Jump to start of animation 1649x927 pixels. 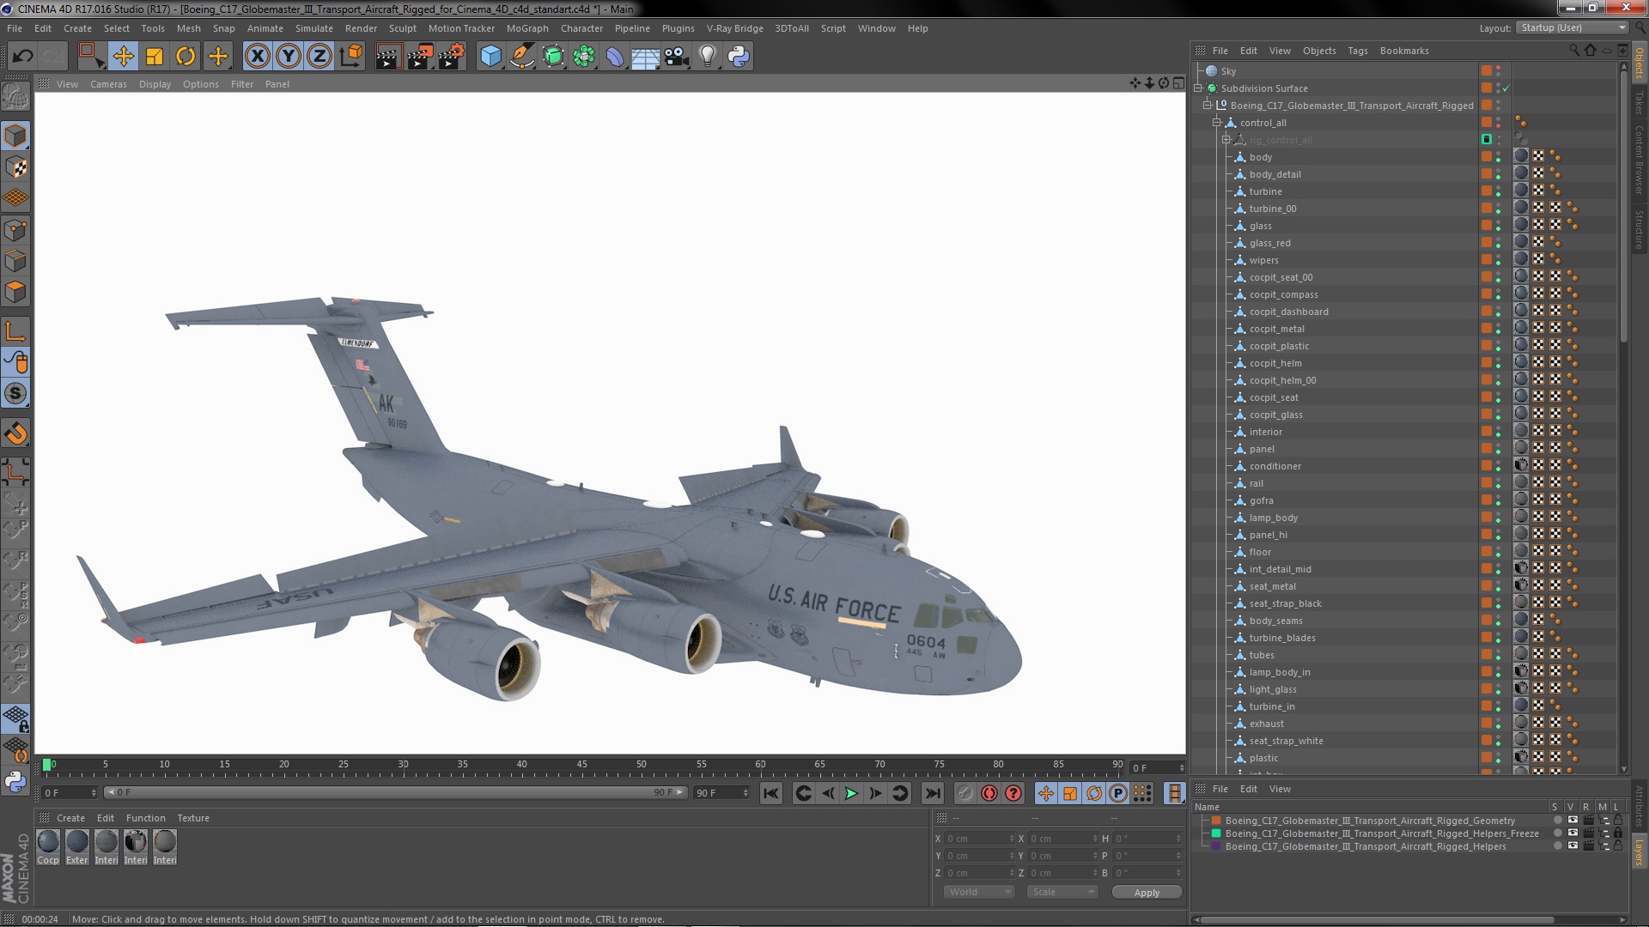click(771, 793)
